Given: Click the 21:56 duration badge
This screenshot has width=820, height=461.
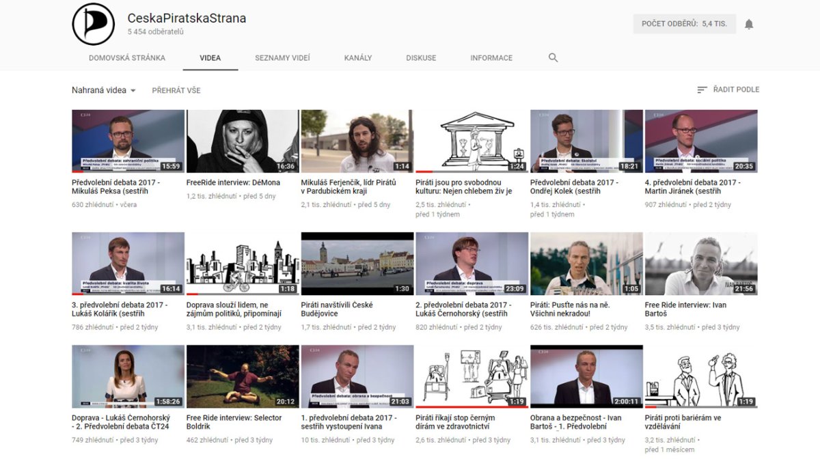Looking at the screenshot, I should click(x=744, y=288).
